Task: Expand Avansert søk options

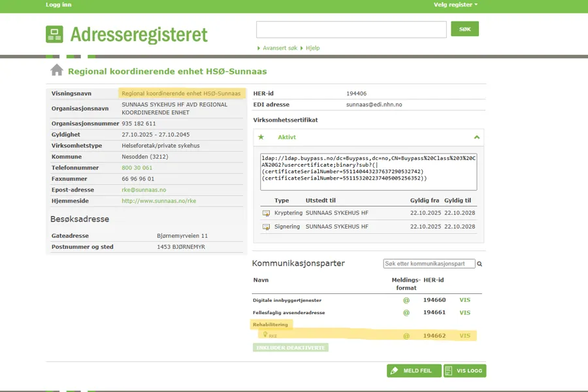Action: [280, 48]
